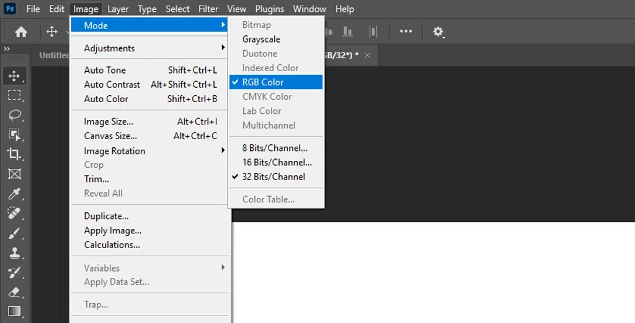Image resolution: width=635 pixels, height=323 pixels.
Task: Click the Move tool options icon in options bar
Action: tap(52, 32)
